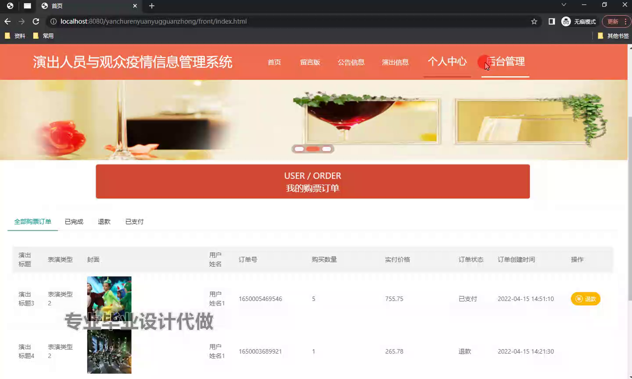Close the 首页 browser tab
The height and width of the screenshot is (379, 632).
pos(135,6)
